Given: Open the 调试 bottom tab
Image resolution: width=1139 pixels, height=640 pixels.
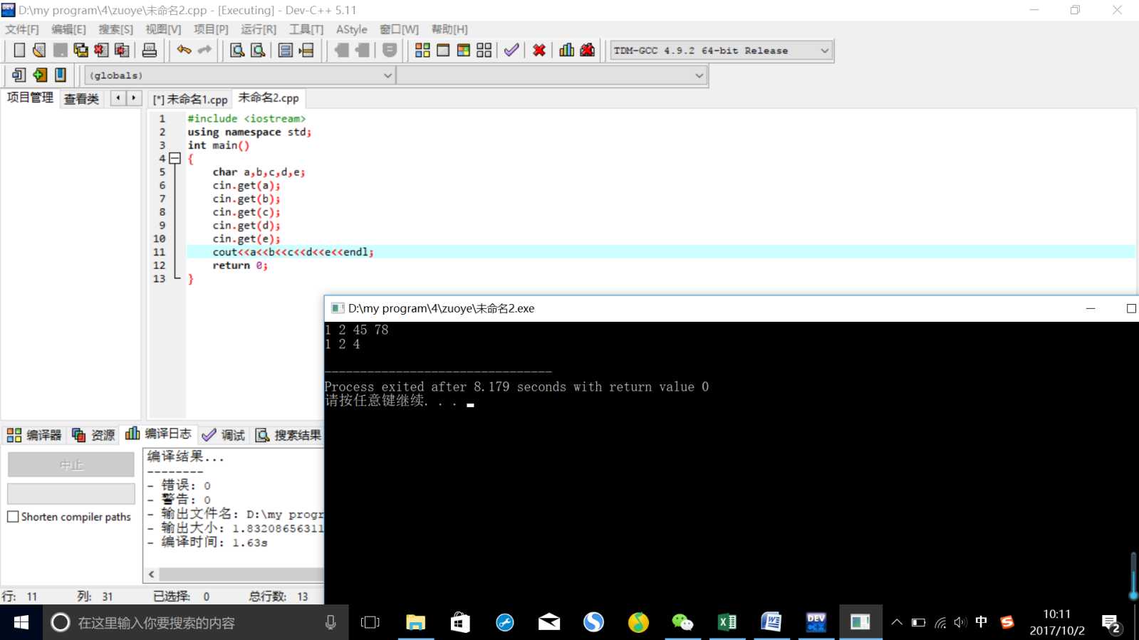Looking at the screenshot, I should pos(224,435).
